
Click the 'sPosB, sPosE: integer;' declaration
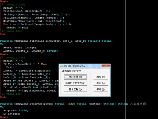20,48
